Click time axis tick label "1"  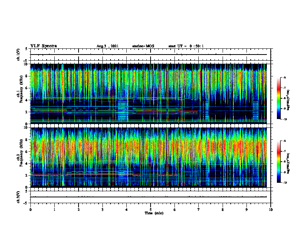54,210
